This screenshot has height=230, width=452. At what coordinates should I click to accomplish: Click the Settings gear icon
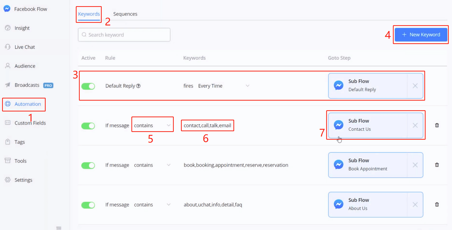pos(8,180)
